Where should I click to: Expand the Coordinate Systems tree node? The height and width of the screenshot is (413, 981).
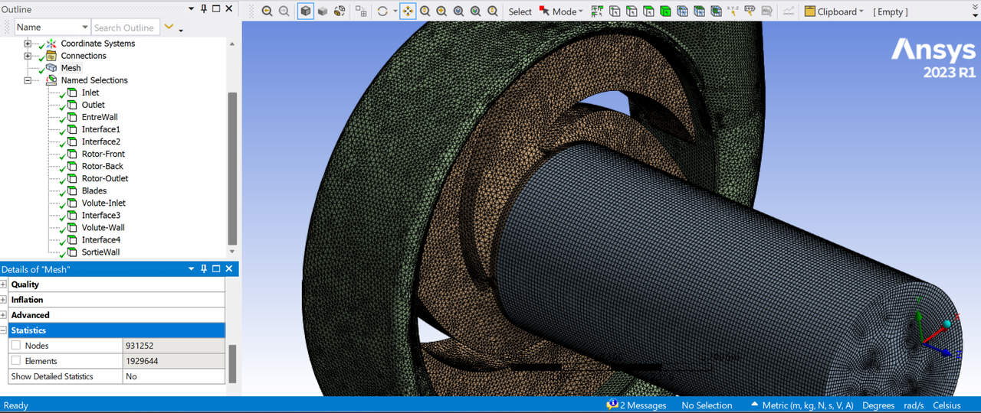tap(28, 44)
